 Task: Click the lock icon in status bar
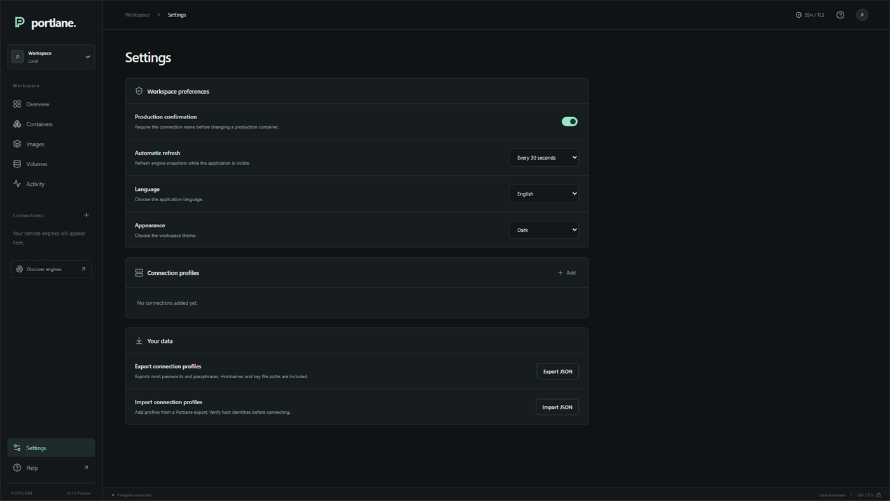click(879, 495)
